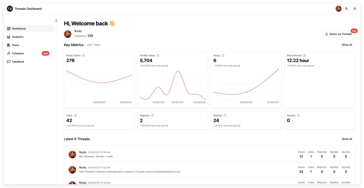Open Analytics in the sidebar

point(30,37)
